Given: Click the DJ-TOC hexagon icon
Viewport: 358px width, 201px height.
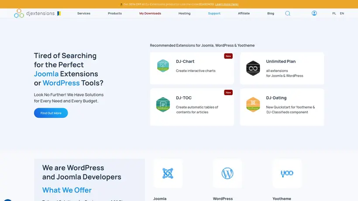Looking at the screenshot, I should coord(163,105).
